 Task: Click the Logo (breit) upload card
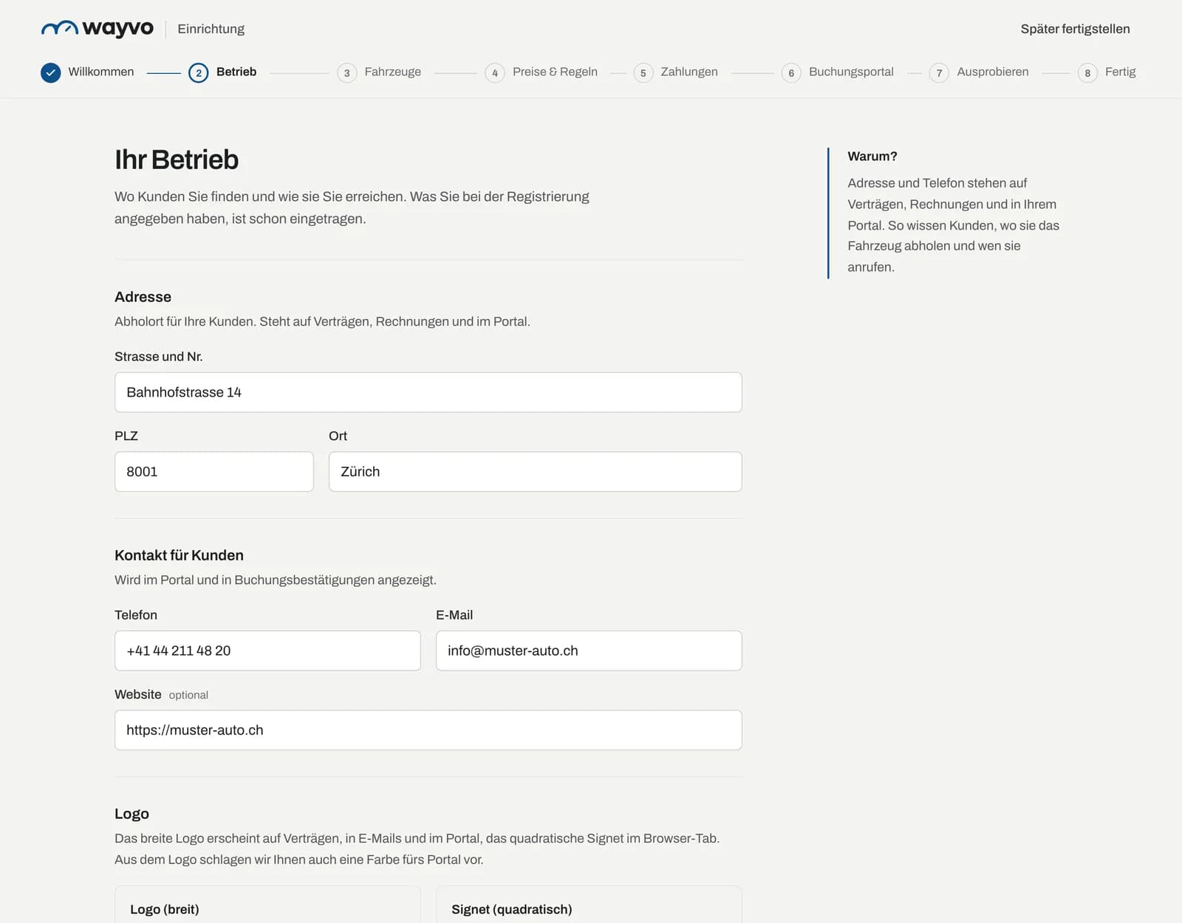point(267,905)
